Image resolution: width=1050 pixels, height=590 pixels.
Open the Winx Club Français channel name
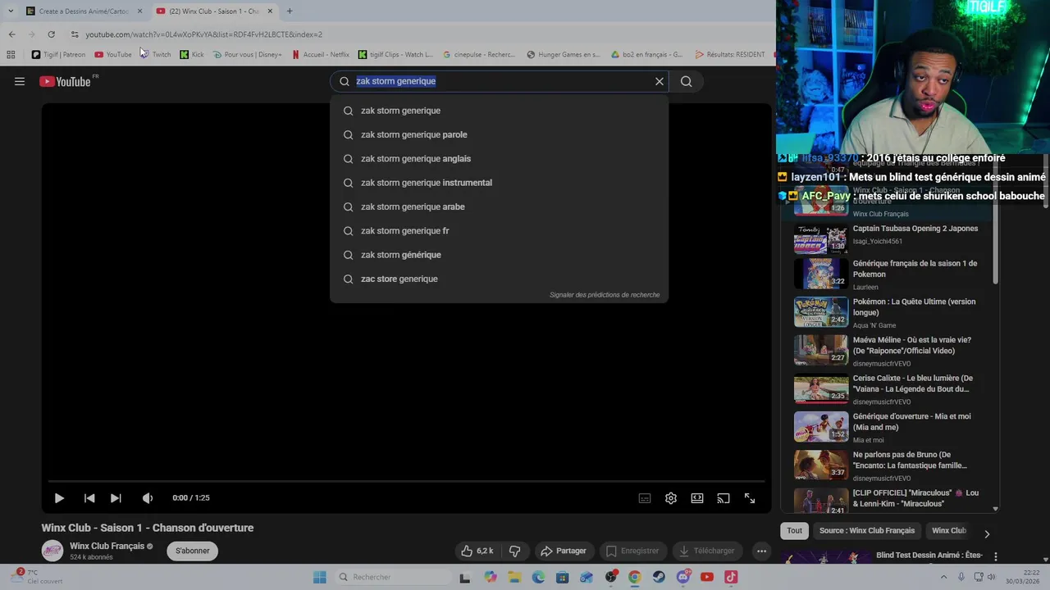click(107, 546)
